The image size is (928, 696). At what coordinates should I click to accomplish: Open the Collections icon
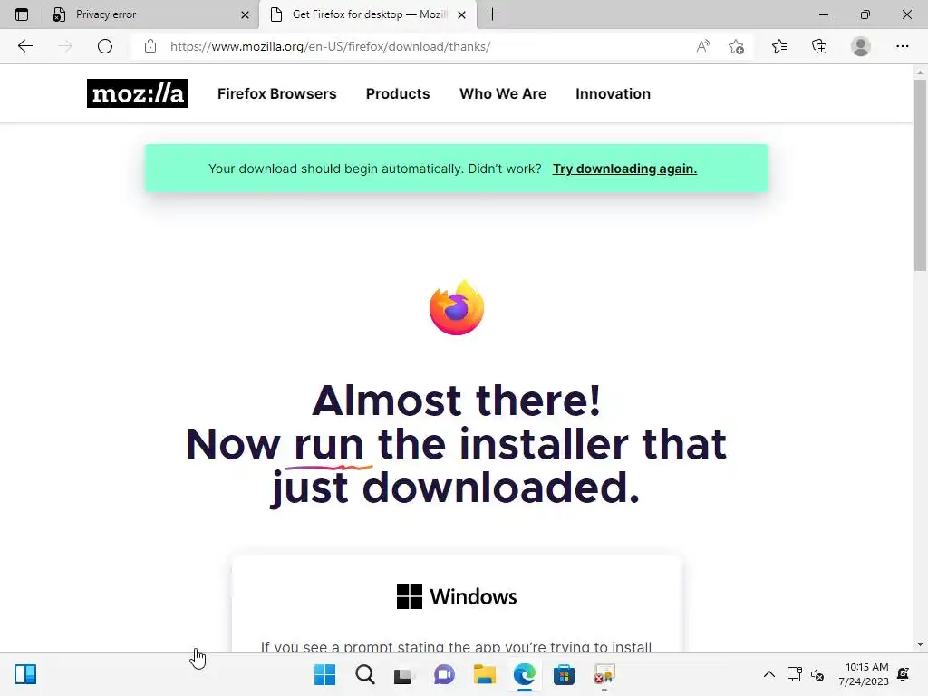click(819, 46)
